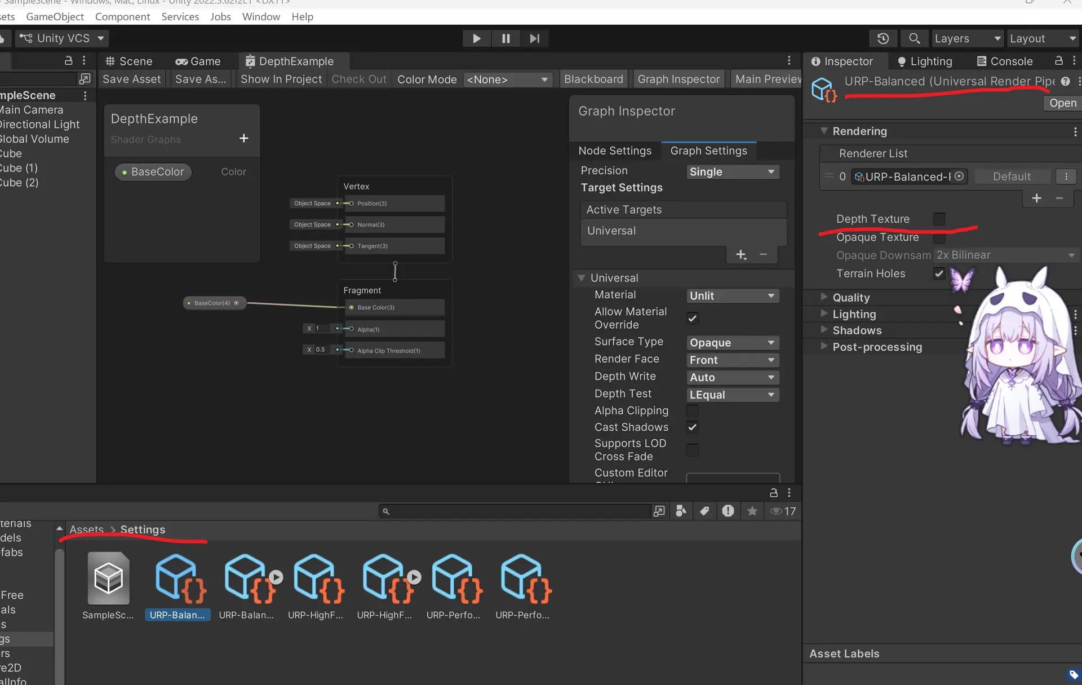This screenshot has width=1082, height=685.
Task: Open the Surface Type dropdown
Action: (x=733, y=343)
